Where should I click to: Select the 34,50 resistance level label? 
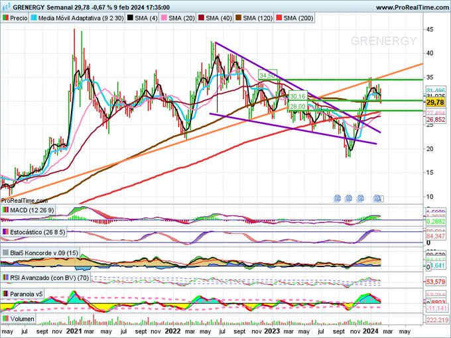(267, 76)
